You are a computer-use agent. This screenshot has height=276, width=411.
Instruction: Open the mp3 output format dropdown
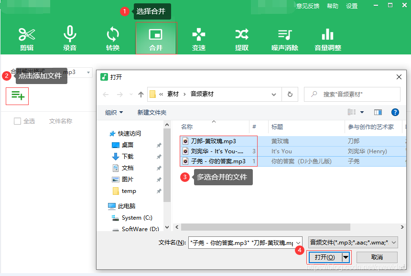[x=88, y=72]
